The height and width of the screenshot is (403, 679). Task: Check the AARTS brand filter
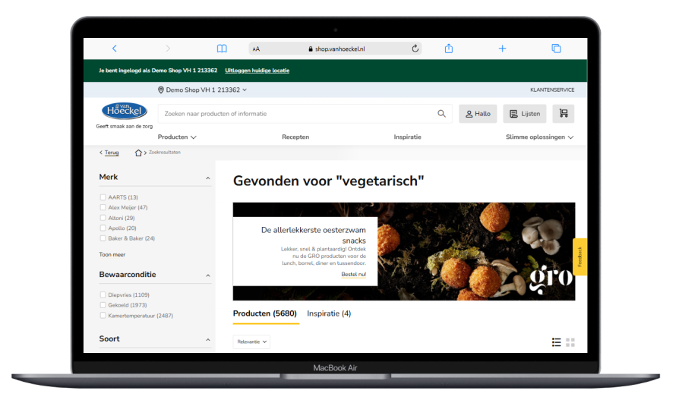(103, 197)
